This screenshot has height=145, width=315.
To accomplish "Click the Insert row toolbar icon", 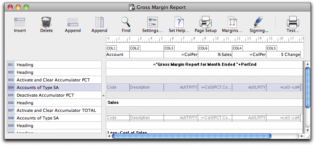I will pos(20,22).
